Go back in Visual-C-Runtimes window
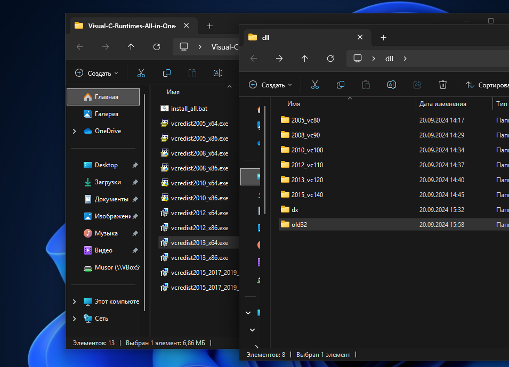This screenshot has height=367, width=509. click(80, 47)
